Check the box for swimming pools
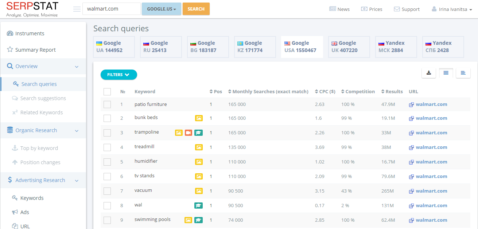This screenshot has width=478, height=229. point(107,220)
